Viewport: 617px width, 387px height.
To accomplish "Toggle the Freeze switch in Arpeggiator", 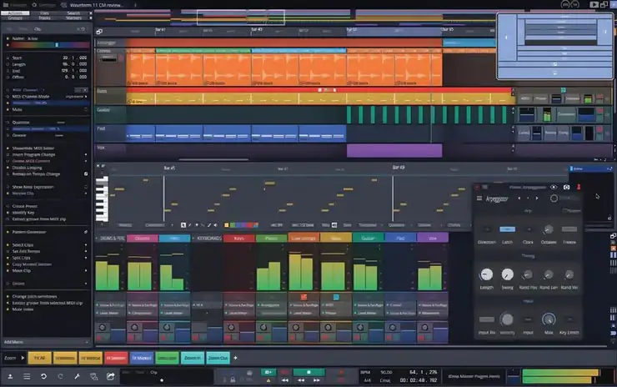I will [569, 229].
